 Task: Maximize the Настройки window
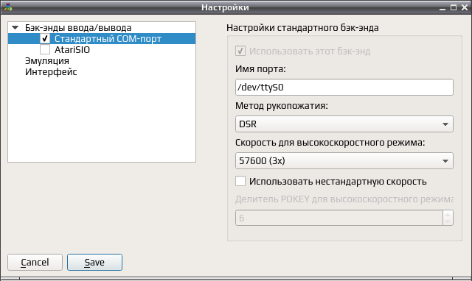click(454, 7)
